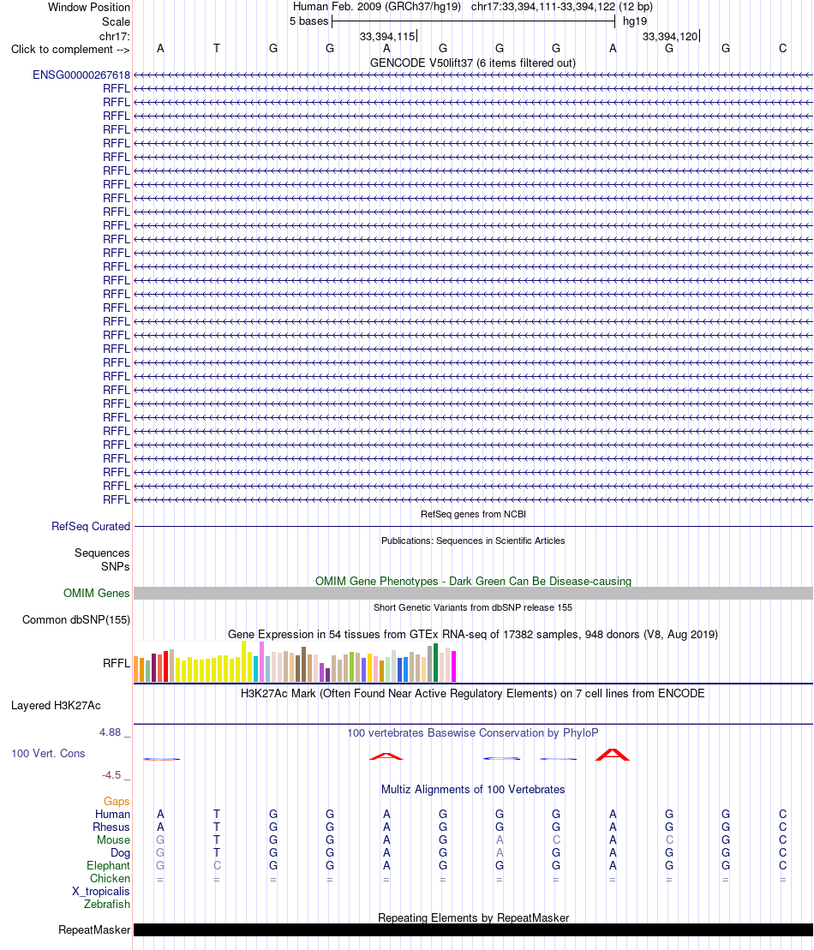Viewport: 814px width, 950px height.
Task: Click the 'X_tropicalis' alignment species label
Action: pos(100,891)
